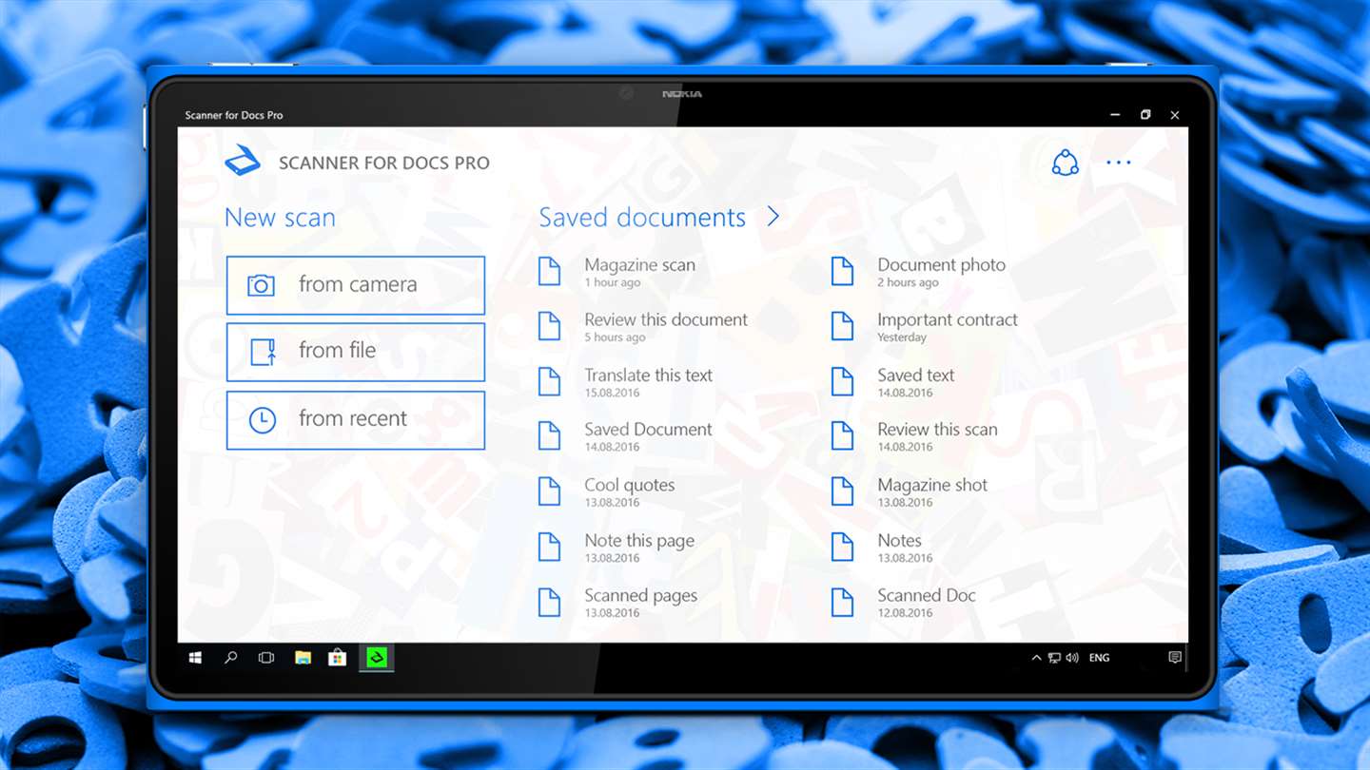The height and width of the screenshot is (770, 1370).
Task: Click the file upload icon in from file
Action: click(x=263, y=352)
